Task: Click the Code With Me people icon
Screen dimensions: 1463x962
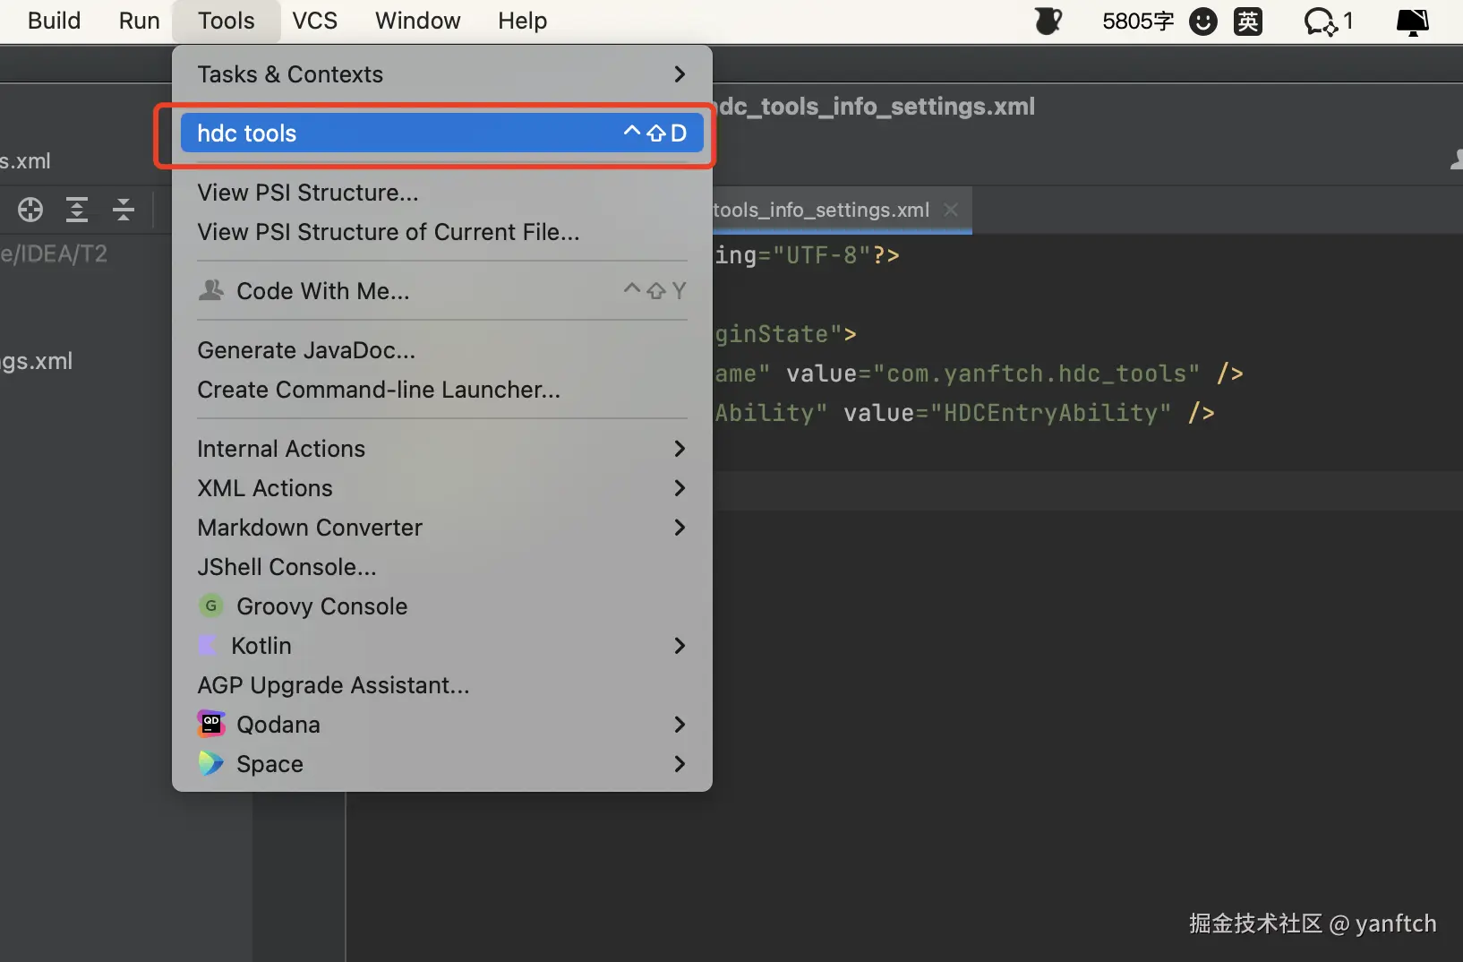Action: pyautogui.click(x=211, y=291)
